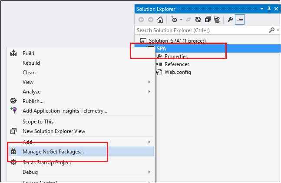Select the Web.config file
The width and height of the screenshot is (281, 183).
[178, 72]
